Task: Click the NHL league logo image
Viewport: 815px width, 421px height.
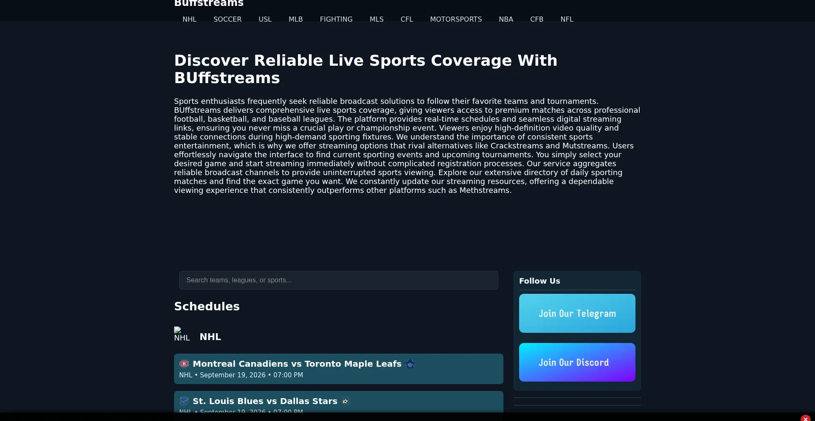Action: tap(182, 335)
